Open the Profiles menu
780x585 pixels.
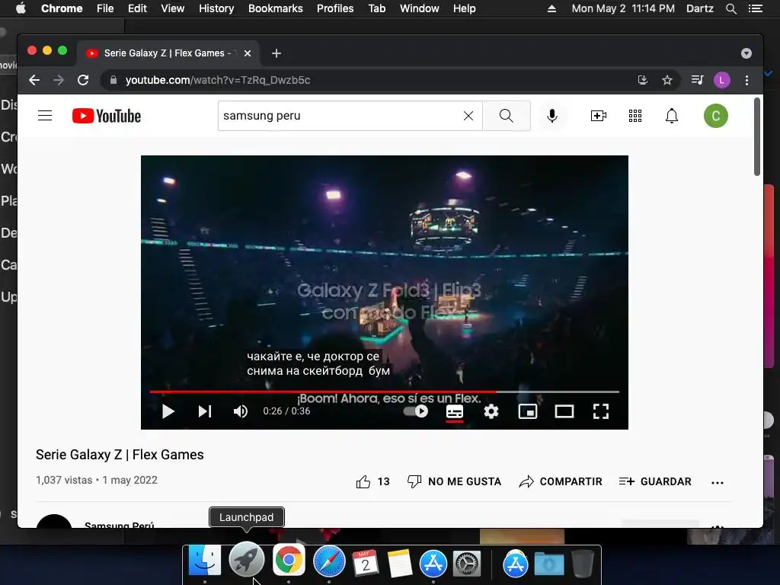point(335,8)
